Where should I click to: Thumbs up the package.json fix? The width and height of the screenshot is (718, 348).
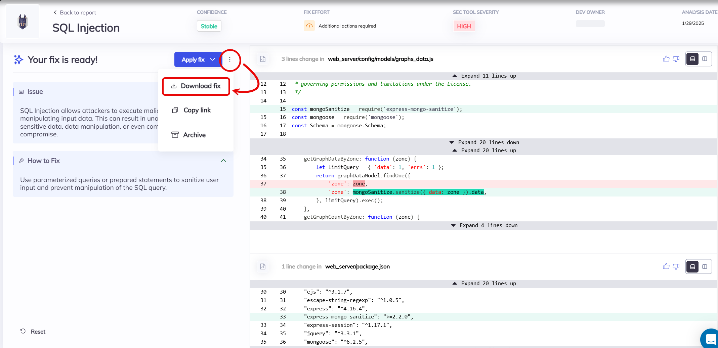pyautogui.click(x=666, y=267)
